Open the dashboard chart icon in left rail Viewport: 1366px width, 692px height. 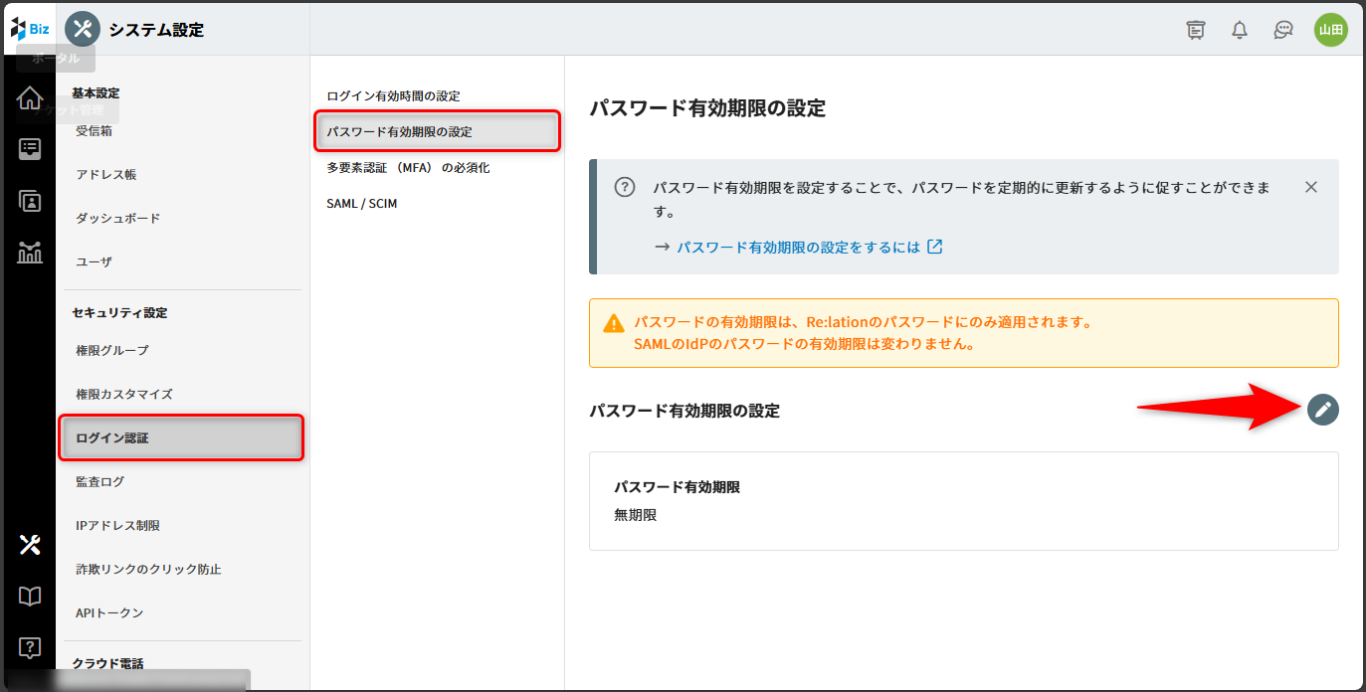(x=30, y=253)
